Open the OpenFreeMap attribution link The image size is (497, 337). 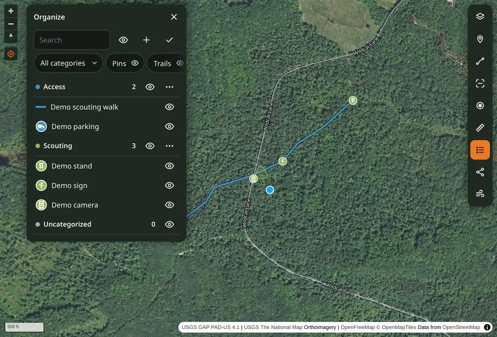pos(357,327)
